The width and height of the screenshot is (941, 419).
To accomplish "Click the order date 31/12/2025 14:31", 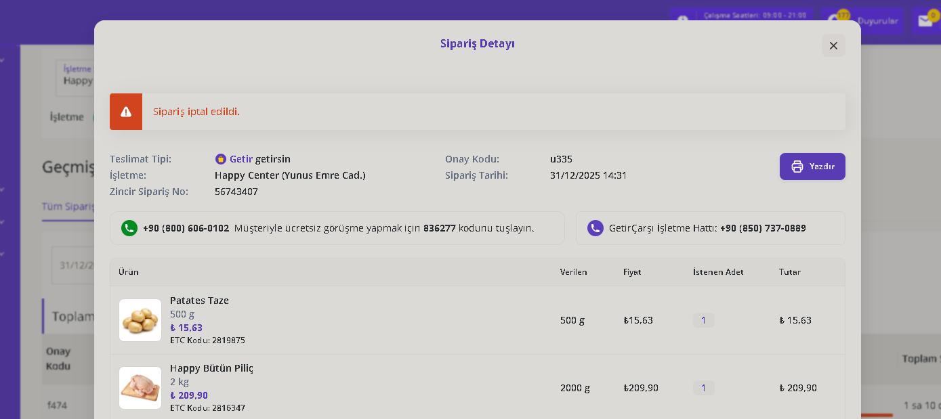I will pyautogui.click(x=588, y=175).
